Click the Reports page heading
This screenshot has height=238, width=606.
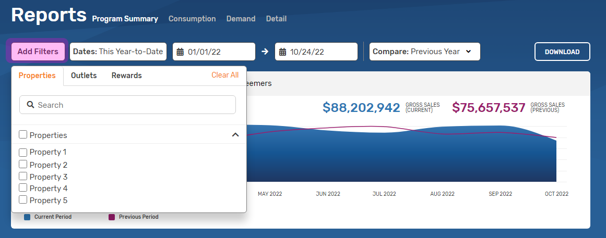pyautogui.click(x=49, y=16)
